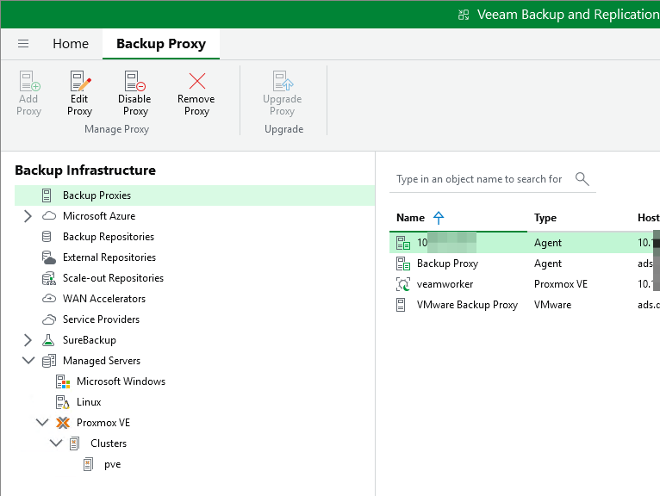Select the SureBackup tree label
Viewport: 660px width, 496px height.
90,340
